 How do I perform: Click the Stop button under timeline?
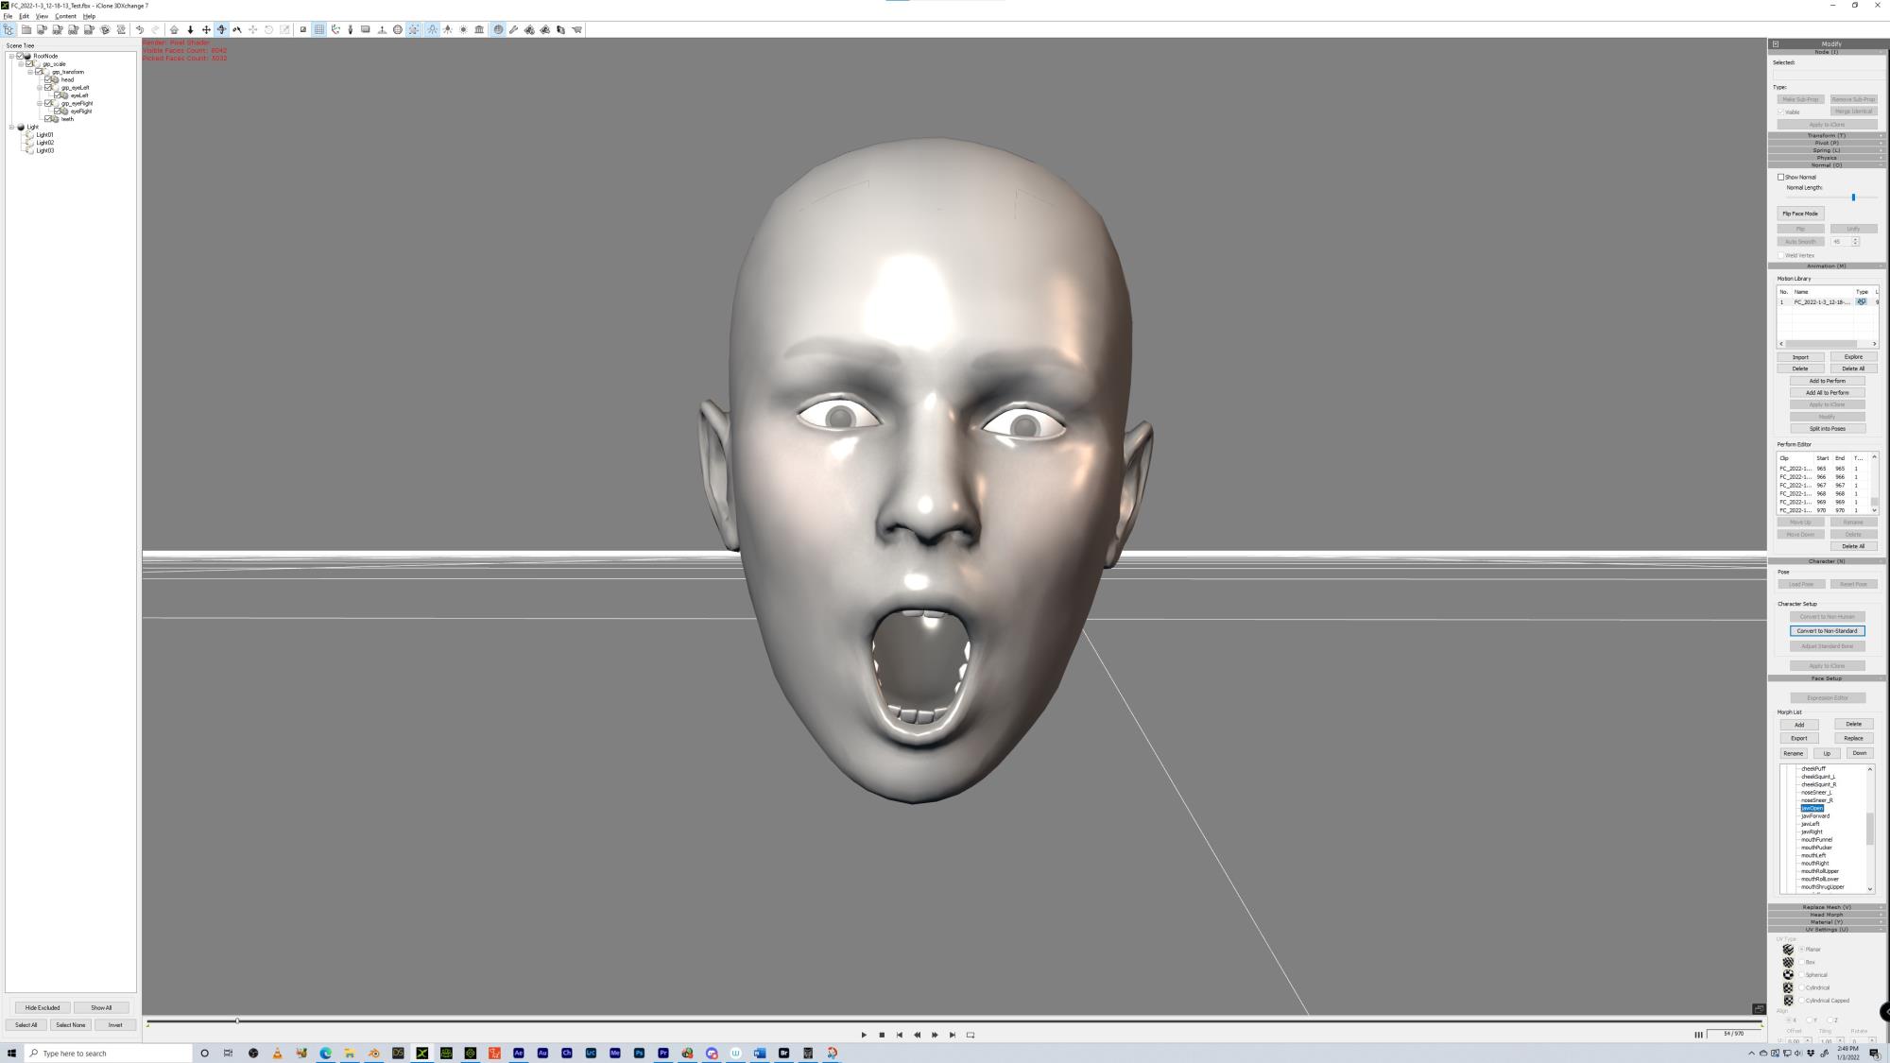882,1035
